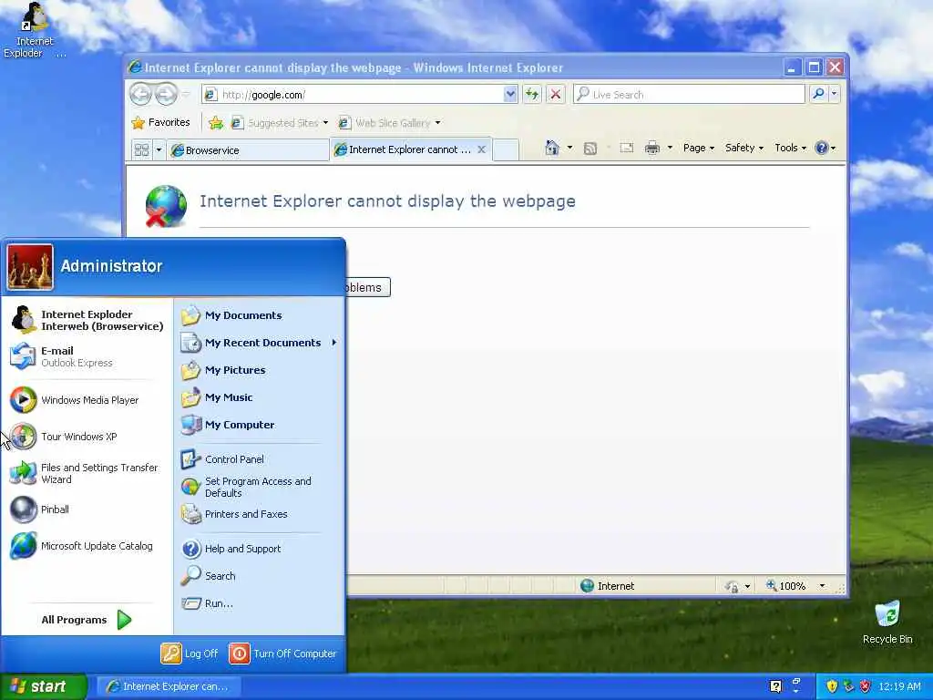Open a new blank tab
Image resolution: width=933 pixels, height=700 pixels.
(x=506, y=149)
